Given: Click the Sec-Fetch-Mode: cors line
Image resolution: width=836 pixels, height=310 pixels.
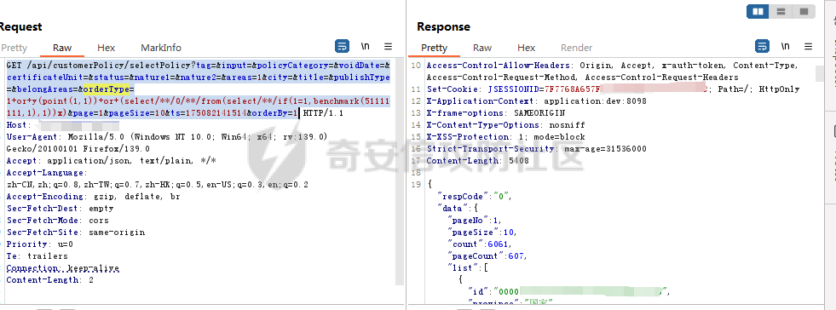Looking at the screenshot, I should point(58,220).
